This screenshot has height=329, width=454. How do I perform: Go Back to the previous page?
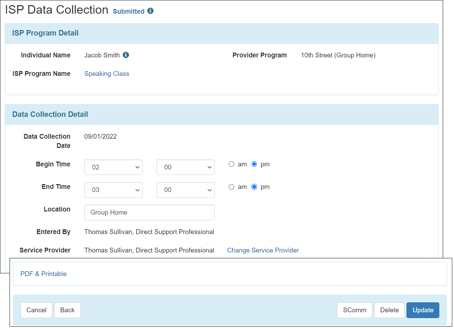tap(67, 310)
